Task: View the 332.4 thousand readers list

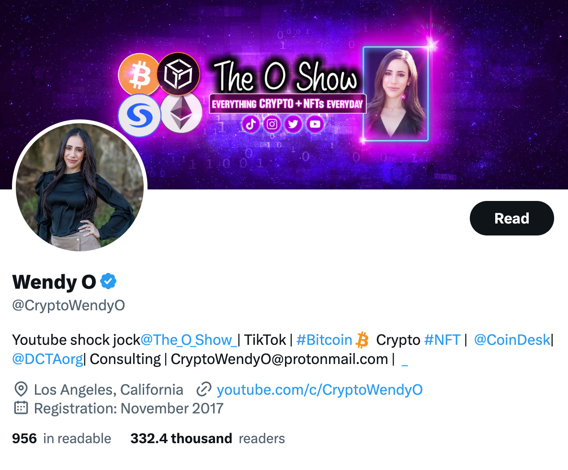Action: pos(207,438)
